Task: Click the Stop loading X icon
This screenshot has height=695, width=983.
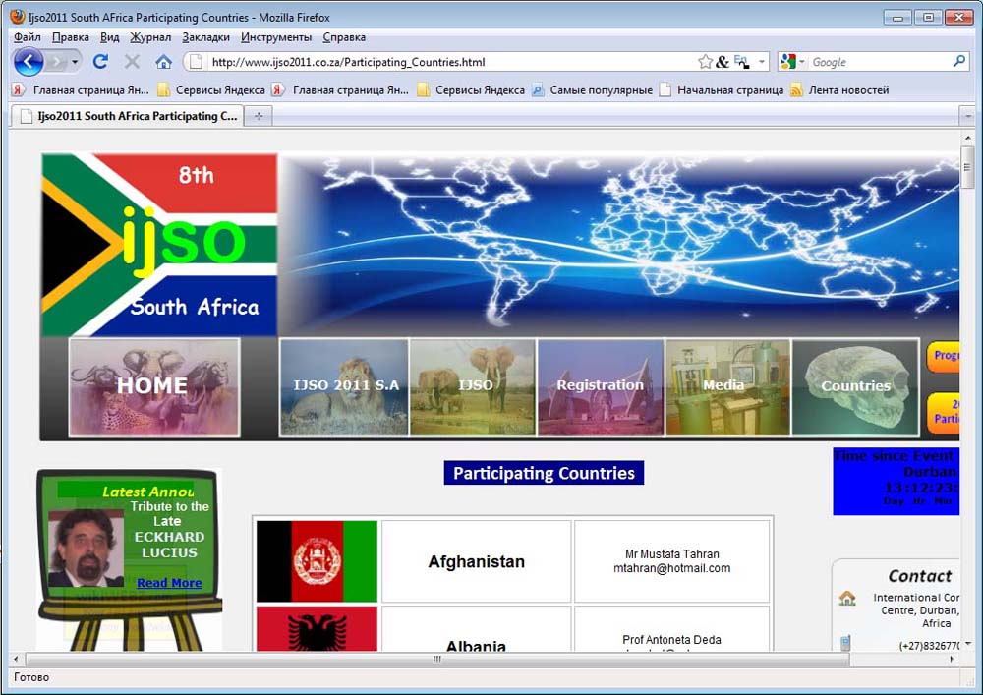Action: pyautogui.click(x=132, y=61)
